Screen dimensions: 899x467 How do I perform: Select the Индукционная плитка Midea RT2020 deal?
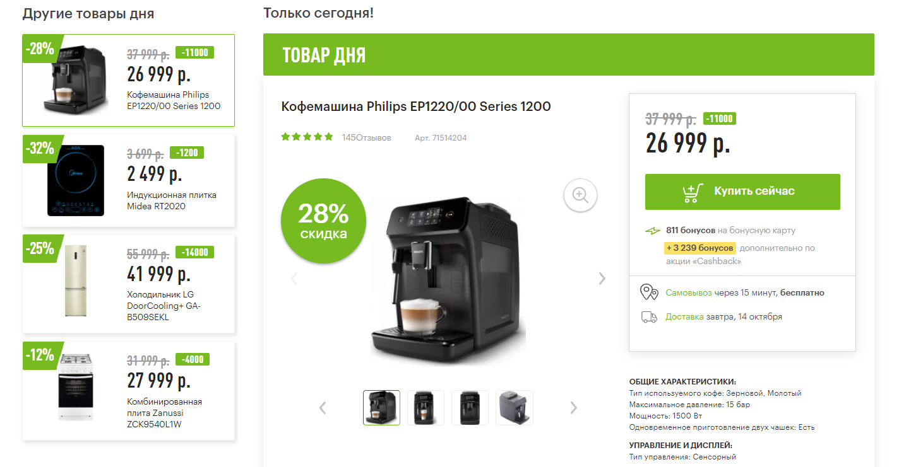coord(129,181)
